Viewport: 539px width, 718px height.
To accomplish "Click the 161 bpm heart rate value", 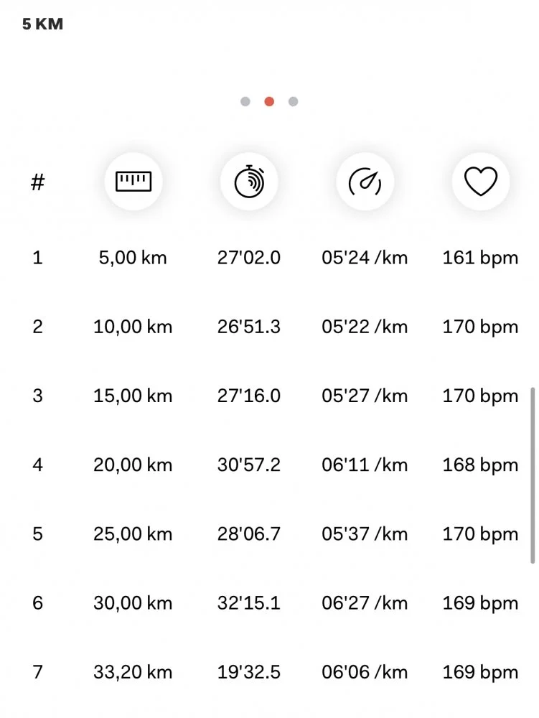I will [x=480, y=258].
